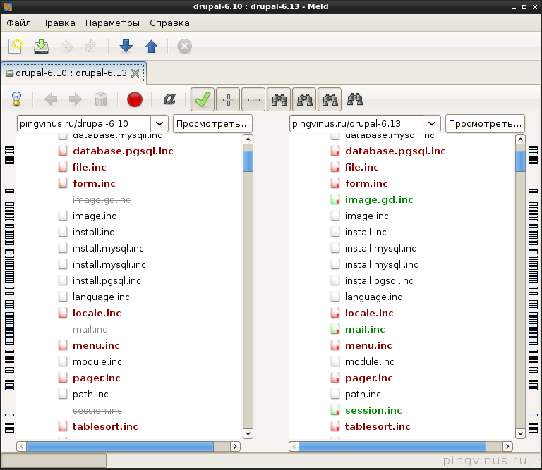
Task: Select install.pgsql.inc in right pane
Action: [x=379, y=280]
